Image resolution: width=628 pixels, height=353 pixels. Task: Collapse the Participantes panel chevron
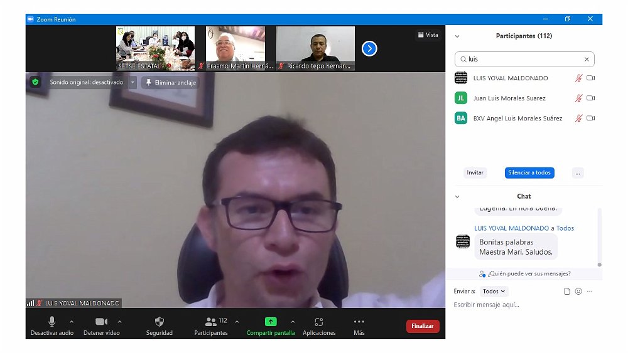[457, 36]
